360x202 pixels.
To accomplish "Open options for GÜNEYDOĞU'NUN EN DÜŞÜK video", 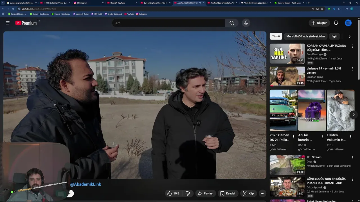I will 353,179.
